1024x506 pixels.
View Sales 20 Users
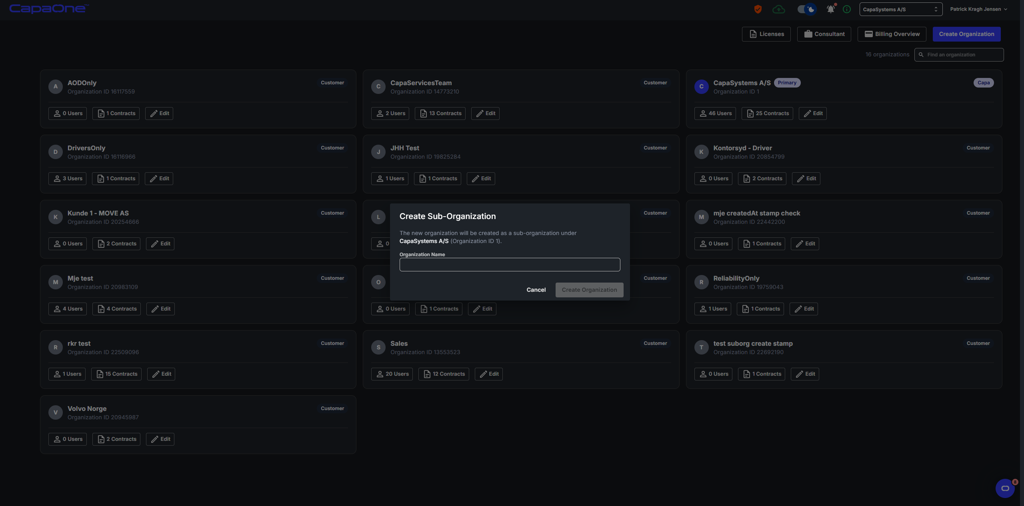[392, 374]
